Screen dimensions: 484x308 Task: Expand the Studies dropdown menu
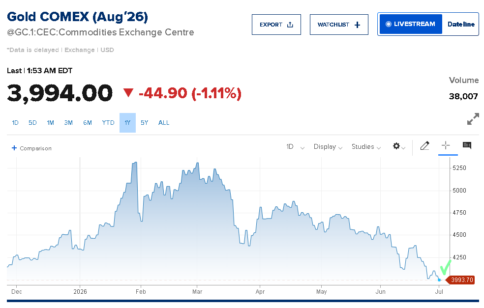point(366,147)
